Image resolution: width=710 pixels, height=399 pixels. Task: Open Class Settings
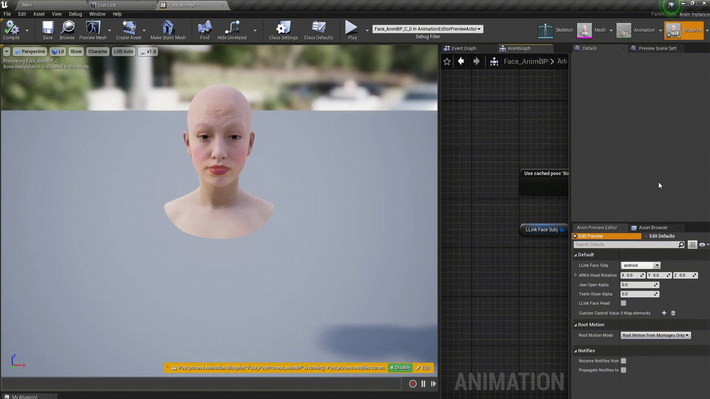coord(283,30)
